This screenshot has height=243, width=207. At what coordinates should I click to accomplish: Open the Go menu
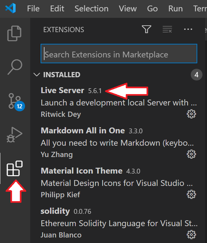click(152, 8)
